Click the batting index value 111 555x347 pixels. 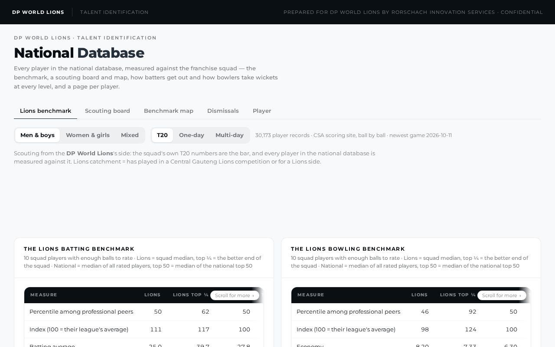tap(156, 330)
